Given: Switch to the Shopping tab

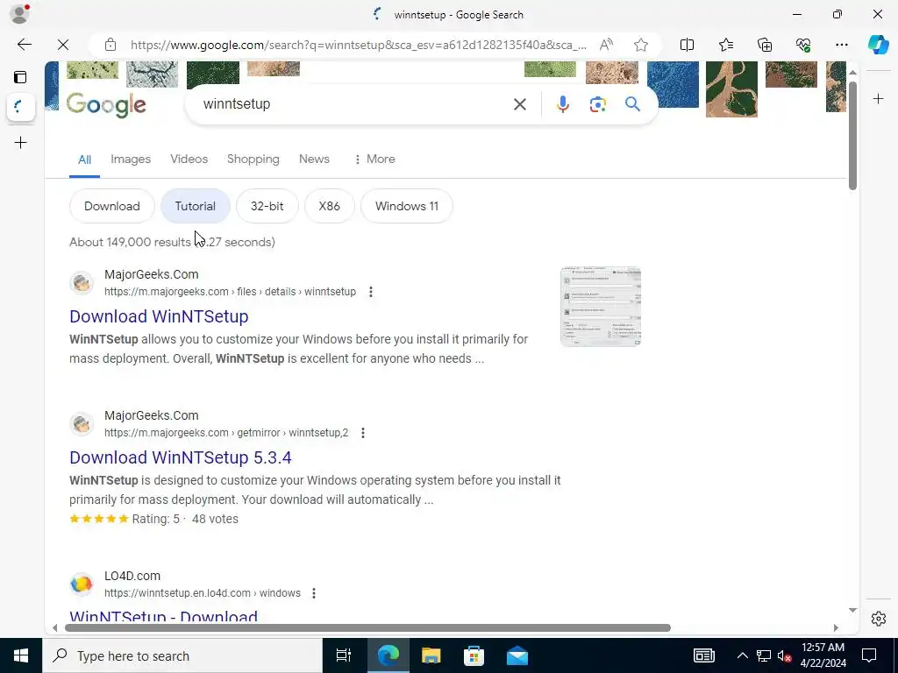Looking at the screenshot, I should 253,159.
